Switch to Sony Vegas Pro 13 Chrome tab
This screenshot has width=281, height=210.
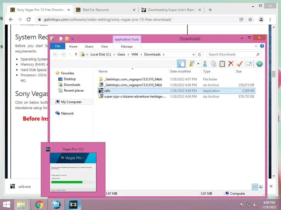[x=40, y=10]
